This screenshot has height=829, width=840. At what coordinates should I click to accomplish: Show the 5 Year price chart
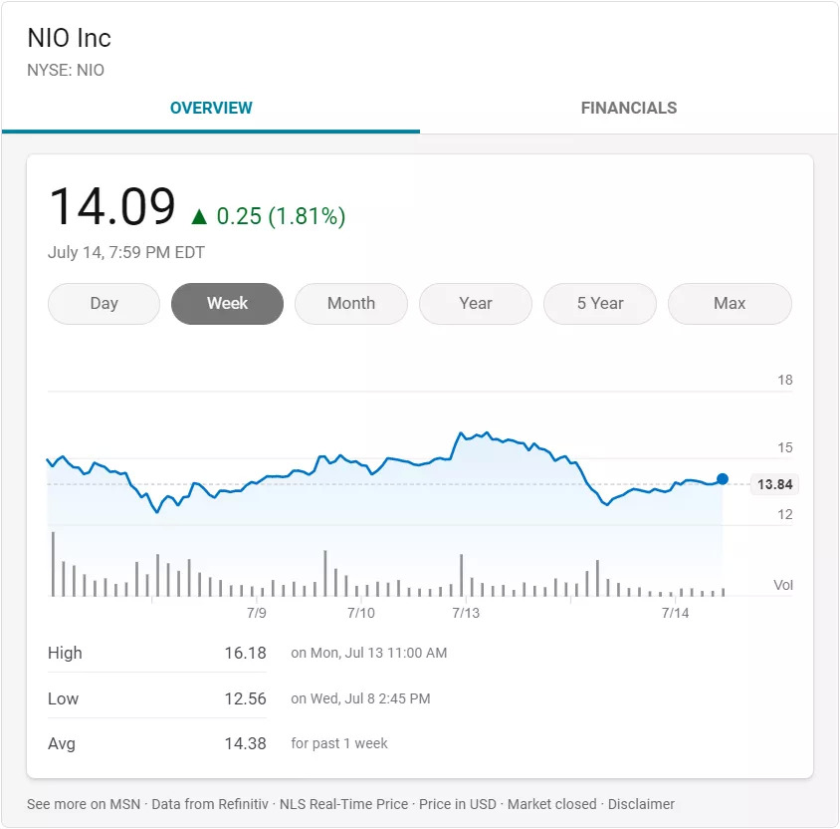pos(600,304)
